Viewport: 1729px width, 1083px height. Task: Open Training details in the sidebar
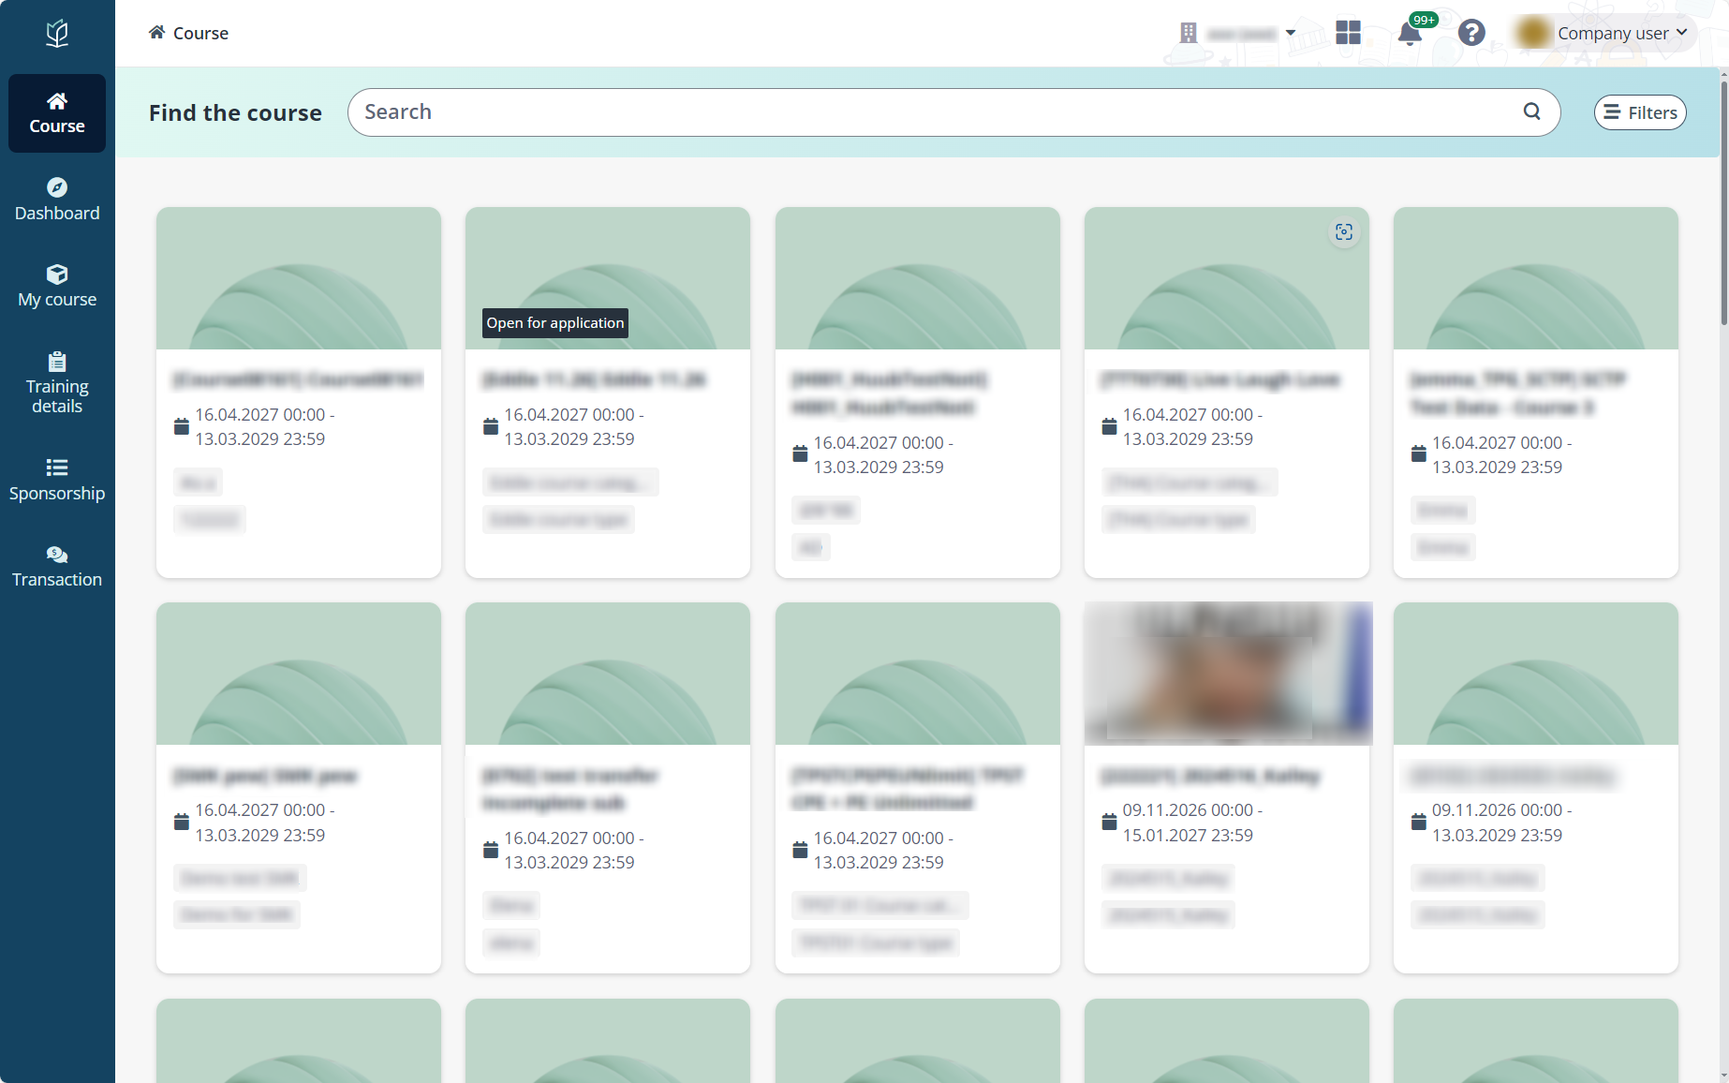[56, 381]
